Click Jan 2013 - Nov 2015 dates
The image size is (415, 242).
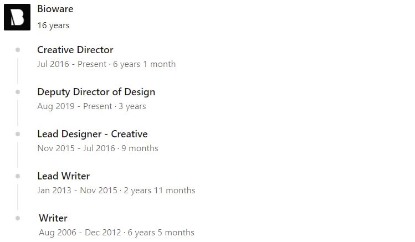[x=77, y=190]
